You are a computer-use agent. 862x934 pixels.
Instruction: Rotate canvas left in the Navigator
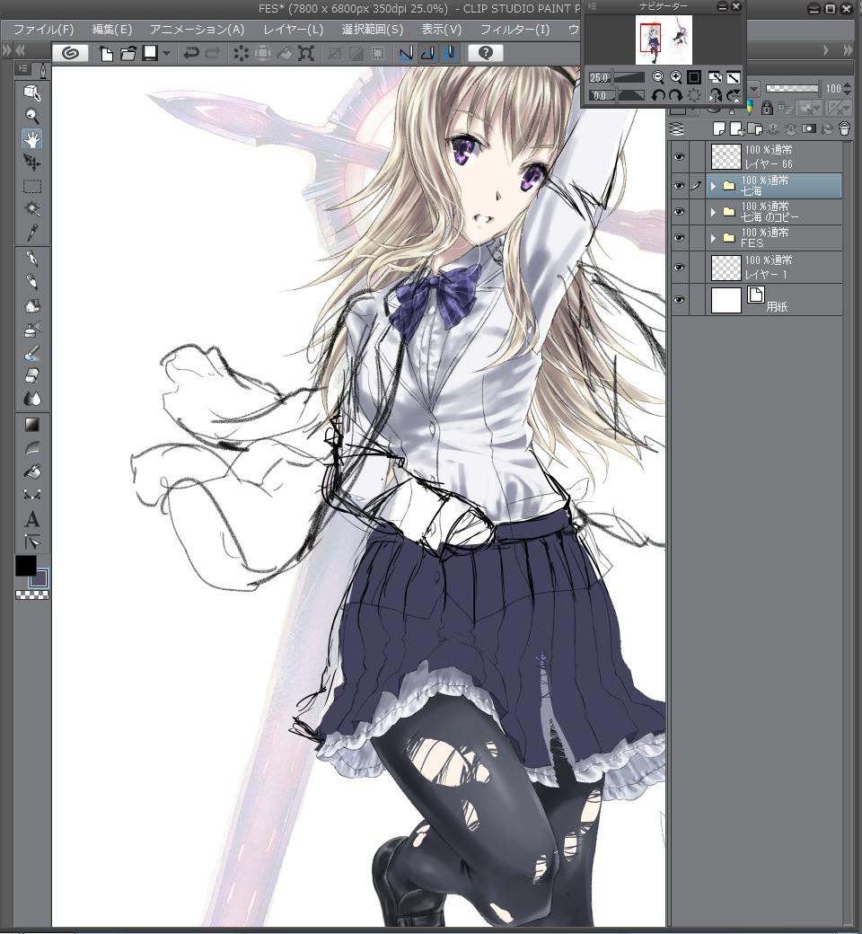click(657, 95)
